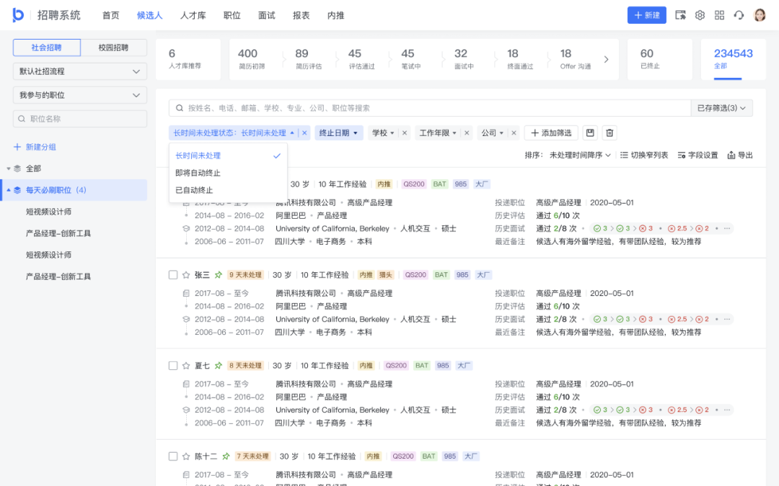Switch to the 校园招聘 tab
779x486 pixels.
point(114,48)
